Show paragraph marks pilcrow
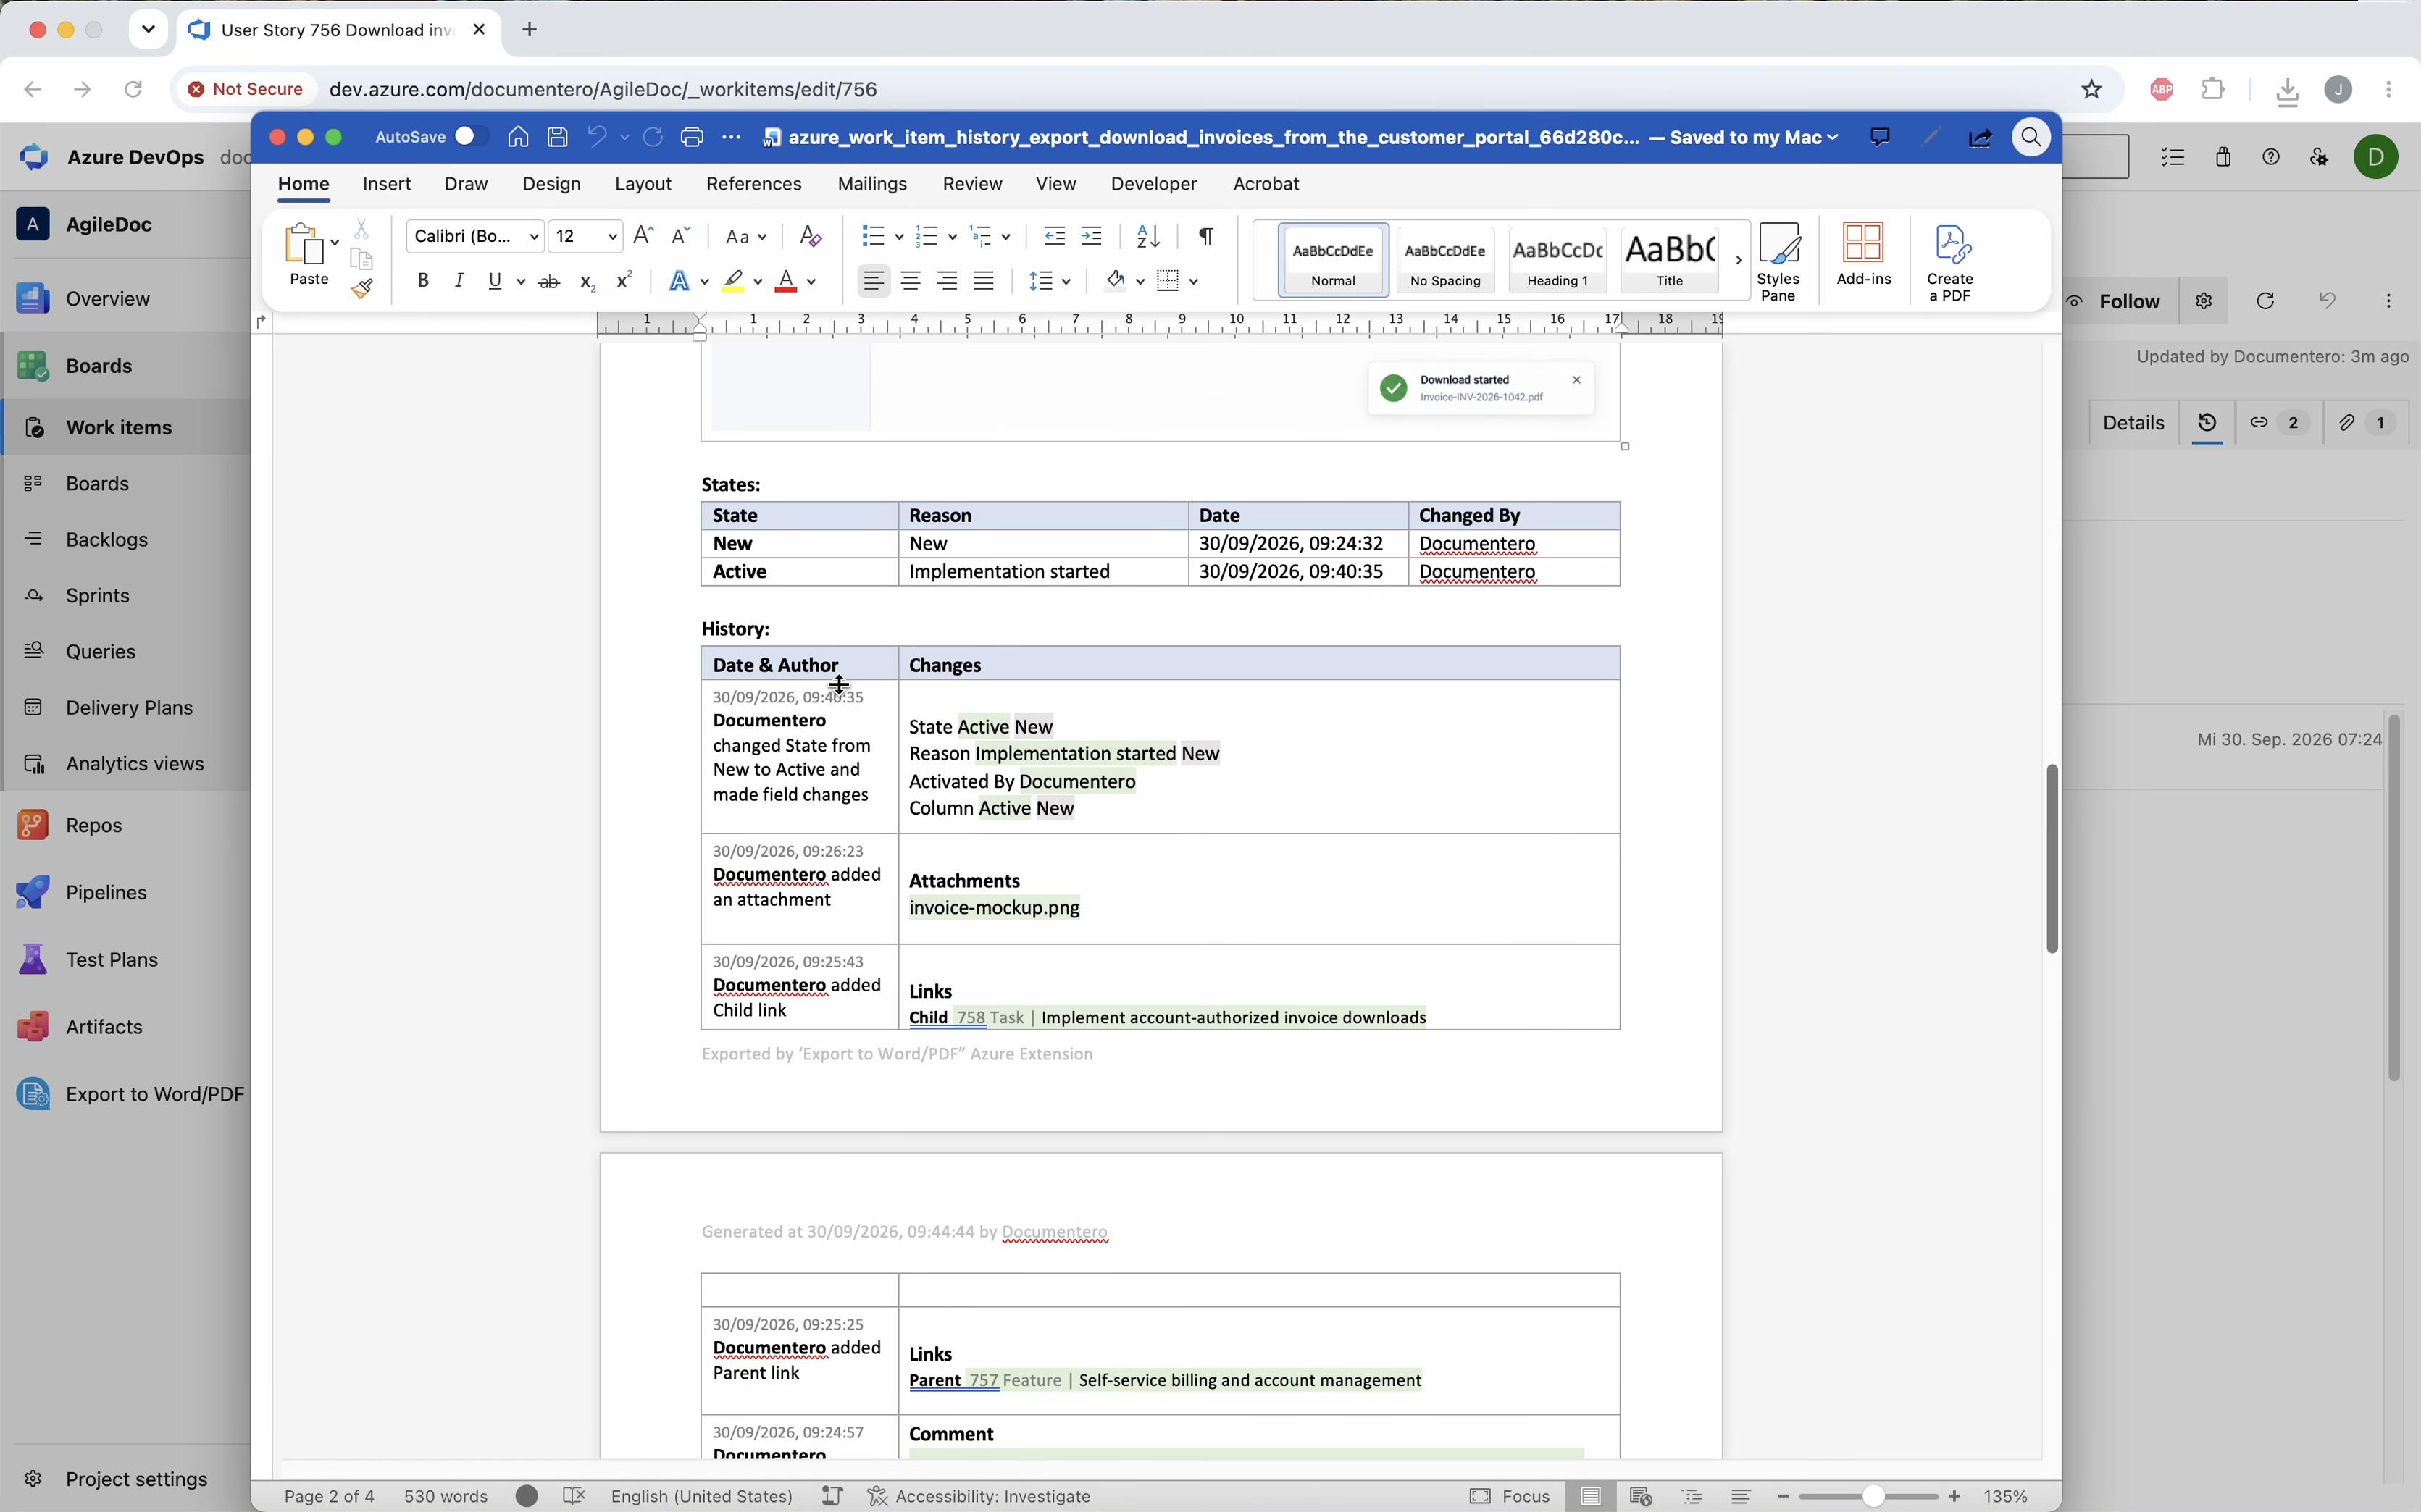Screen dimensions: 2421x1512 click(x=1206, y=236)
